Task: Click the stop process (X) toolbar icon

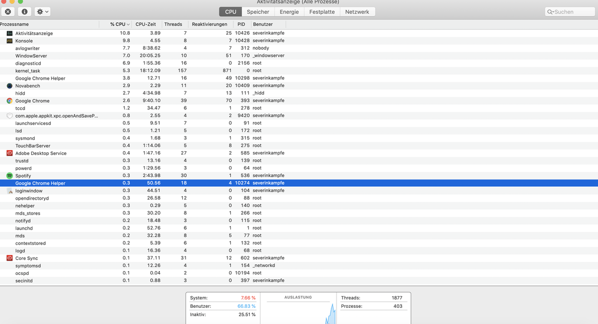Action: click(8, 12)
